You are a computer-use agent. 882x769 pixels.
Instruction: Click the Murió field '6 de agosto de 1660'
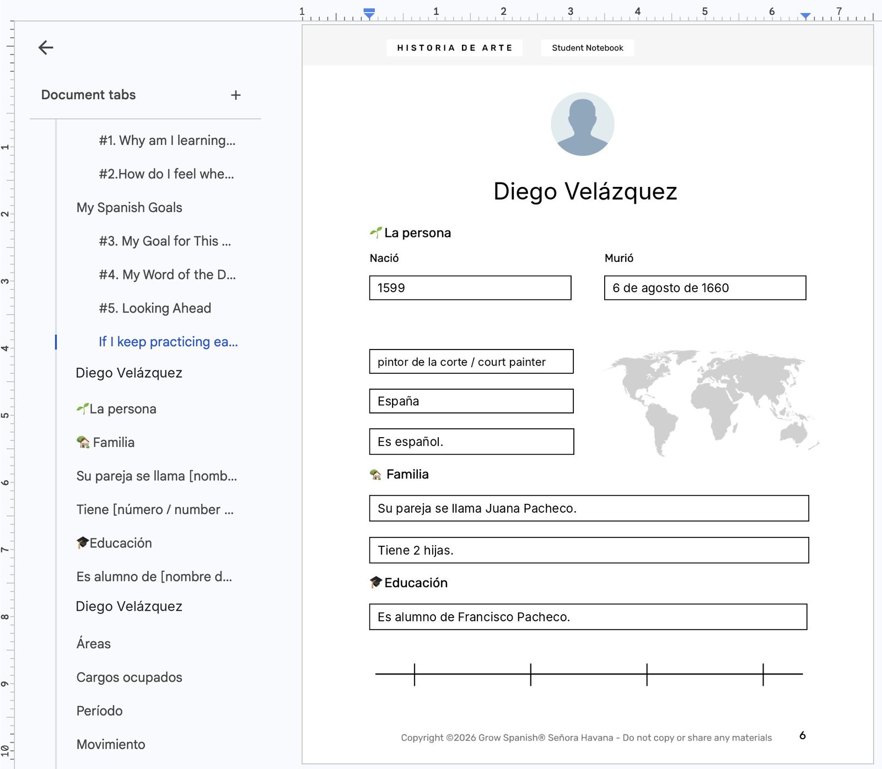pyautogui.click(x=705, y=288)
